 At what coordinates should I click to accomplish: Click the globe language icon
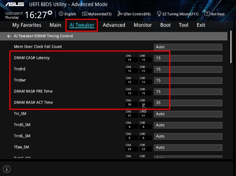61,14
